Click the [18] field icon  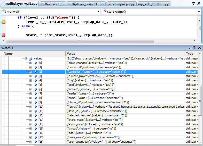[x=36, y=142]
